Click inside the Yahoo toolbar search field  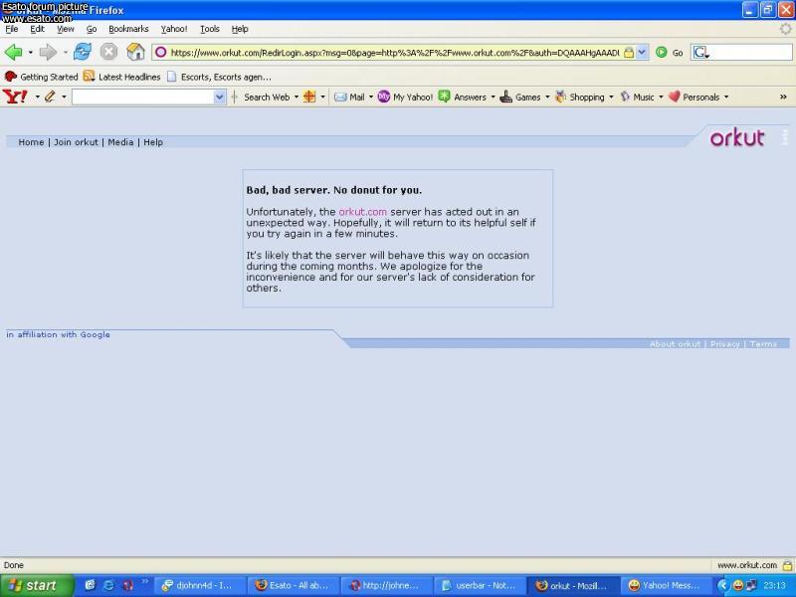click(x=142, y=98)
